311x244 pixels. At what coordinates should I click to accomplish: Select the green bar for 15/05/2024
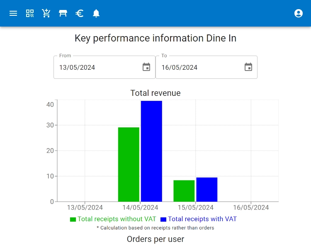184,191
